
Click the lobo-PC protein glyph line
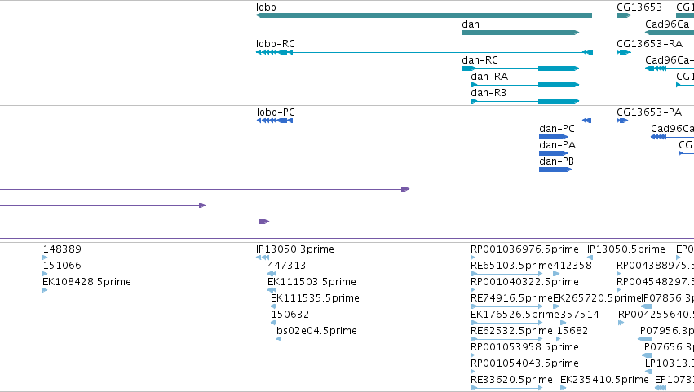pyautogui.click(x=424, y=121)
